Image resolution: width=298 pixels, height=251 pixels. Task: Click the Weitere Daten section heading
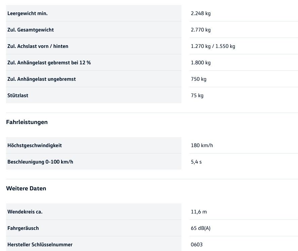tap(26, 188)
